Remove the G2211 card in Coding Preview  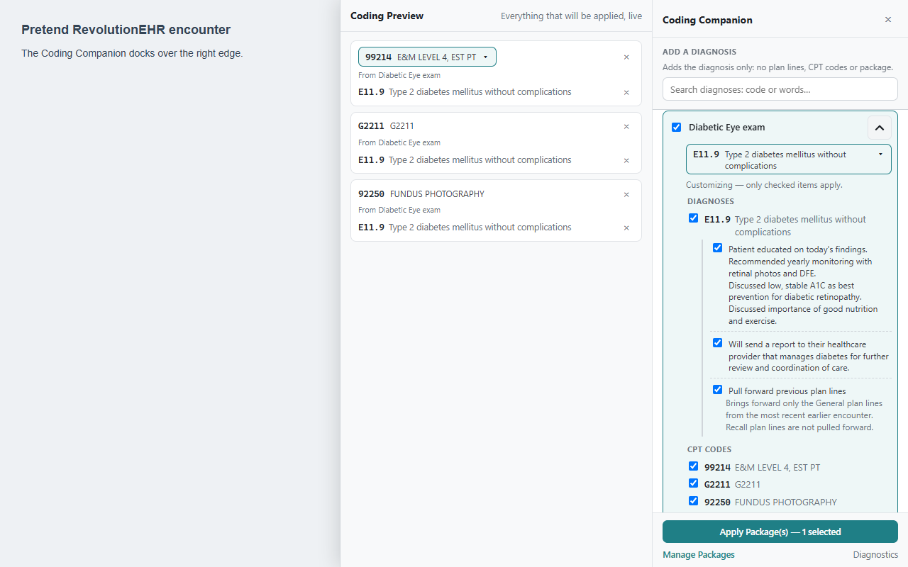[x=626, y=127]
